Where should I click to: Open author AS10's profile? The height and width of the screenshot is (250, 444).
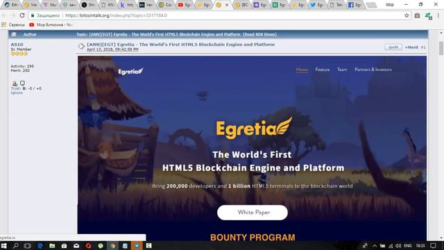[17, 44]
